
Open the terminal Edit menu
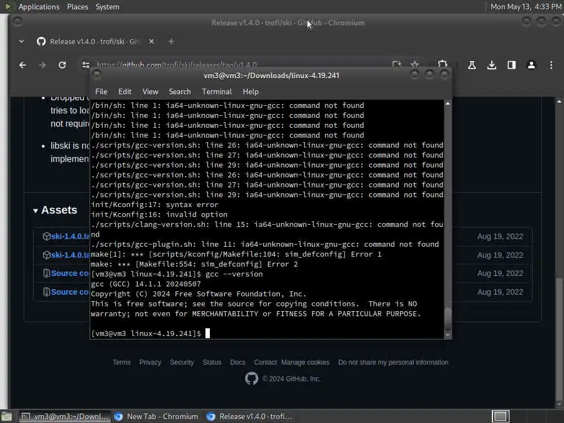tap(125, 92)
